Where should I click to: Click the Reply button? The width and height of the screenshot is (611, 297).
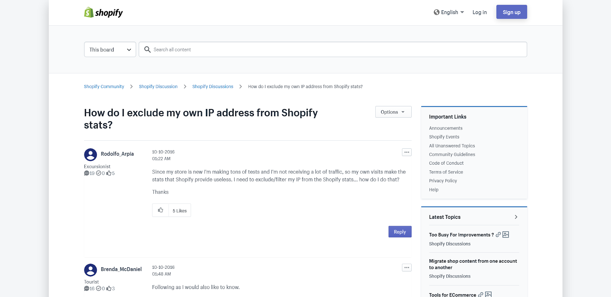[400, 232]
